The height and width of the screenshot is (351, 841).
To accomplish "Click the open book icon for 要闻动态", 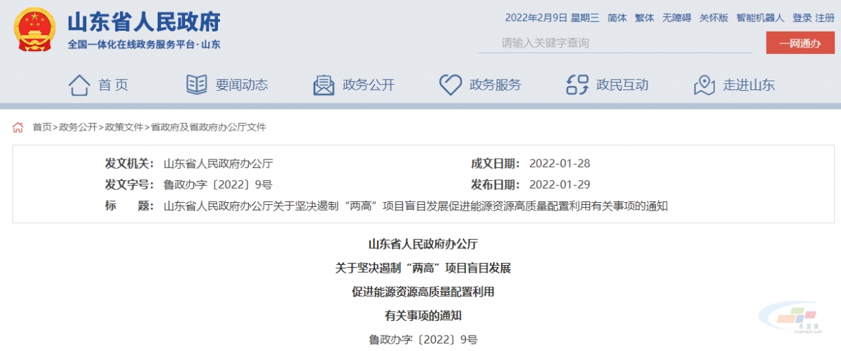I will click(x=196, y=85).
